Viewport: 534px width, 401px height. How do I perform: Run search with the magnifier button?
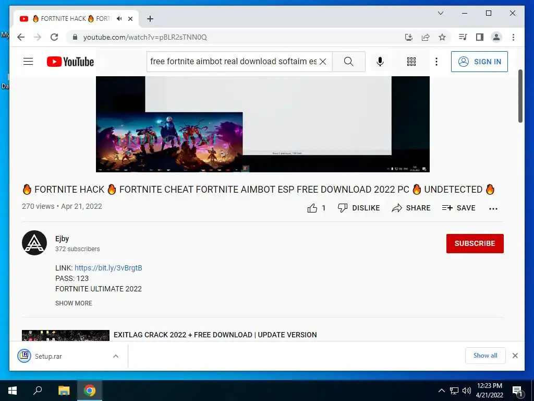coord(348,62)
